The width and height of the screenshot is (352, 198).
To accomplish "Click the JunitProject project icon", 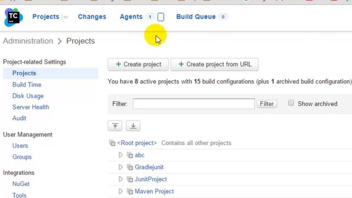I will coord(130,179).
